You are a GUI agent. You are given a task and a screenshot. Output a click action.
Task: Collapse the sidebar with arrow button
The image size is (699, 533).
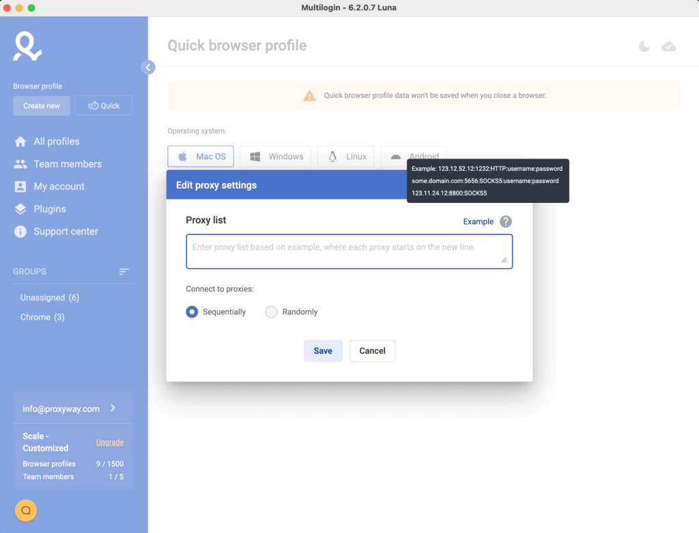point(148,68)
